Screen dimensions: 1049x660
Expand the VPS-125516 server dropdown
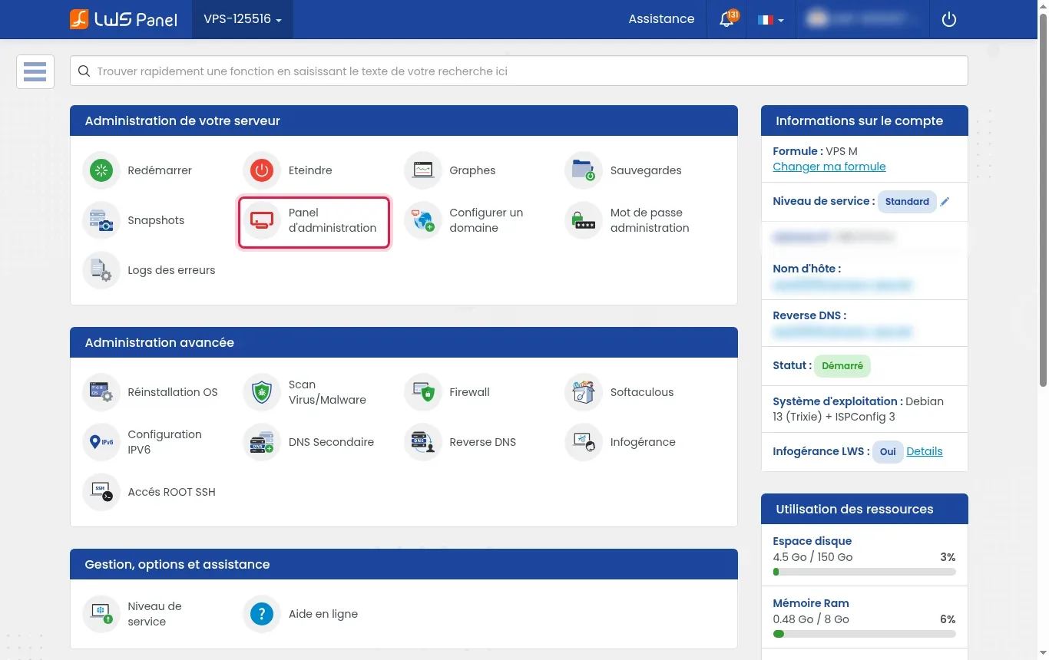[x=243, y=19]
